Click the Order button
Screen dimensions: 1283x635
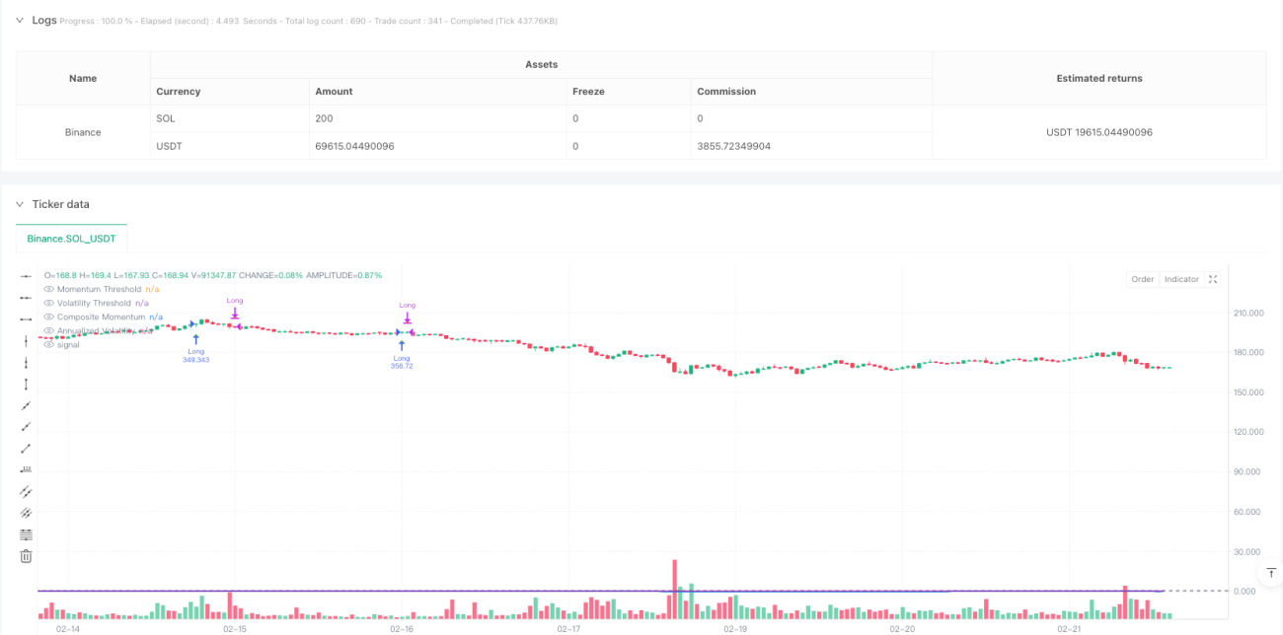(1143, 279)
